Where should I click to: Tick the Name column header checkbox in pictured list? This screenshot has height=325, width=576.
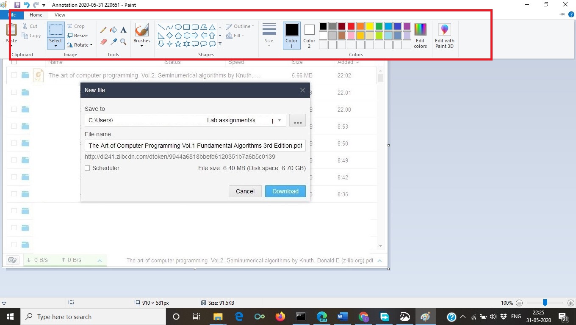pos(14,62)
